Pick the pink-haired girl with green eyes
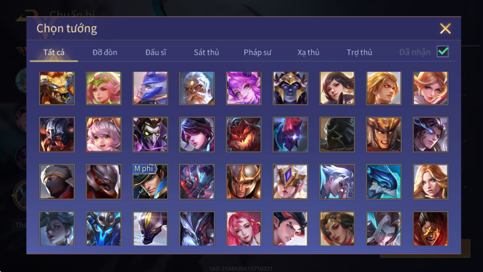 tap(104, 135)
